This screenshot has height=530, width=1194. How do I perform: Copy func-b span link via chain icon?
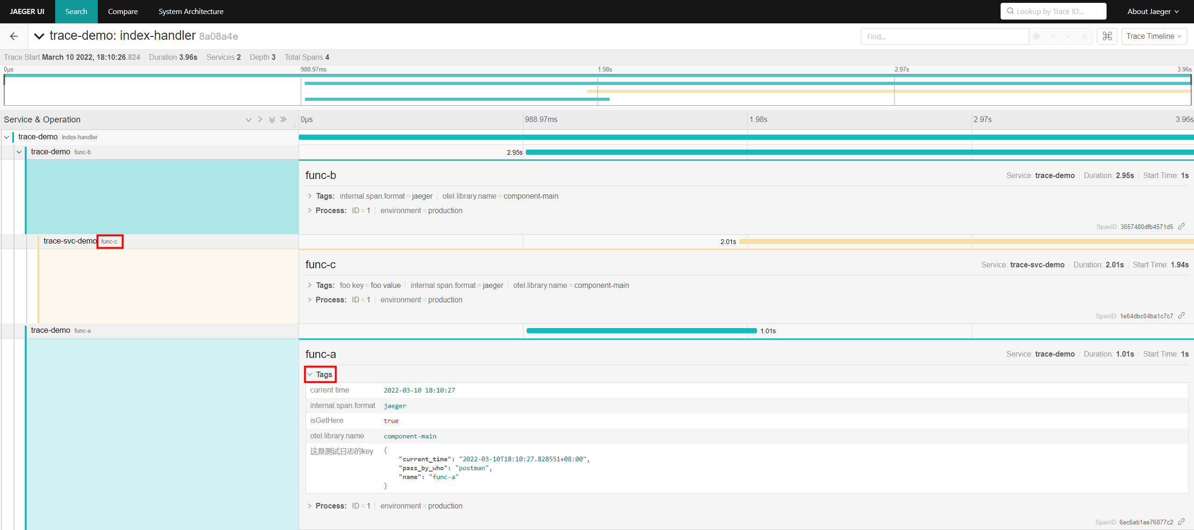pyautogui.click(x=1182, y=226)
